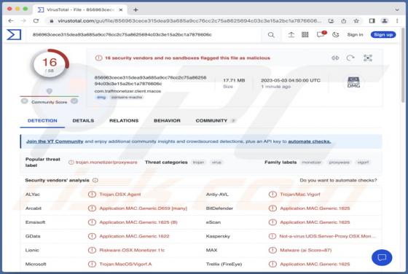Click Do you want to automate checks?
The image size is (408, 274).
coord(338,180)
